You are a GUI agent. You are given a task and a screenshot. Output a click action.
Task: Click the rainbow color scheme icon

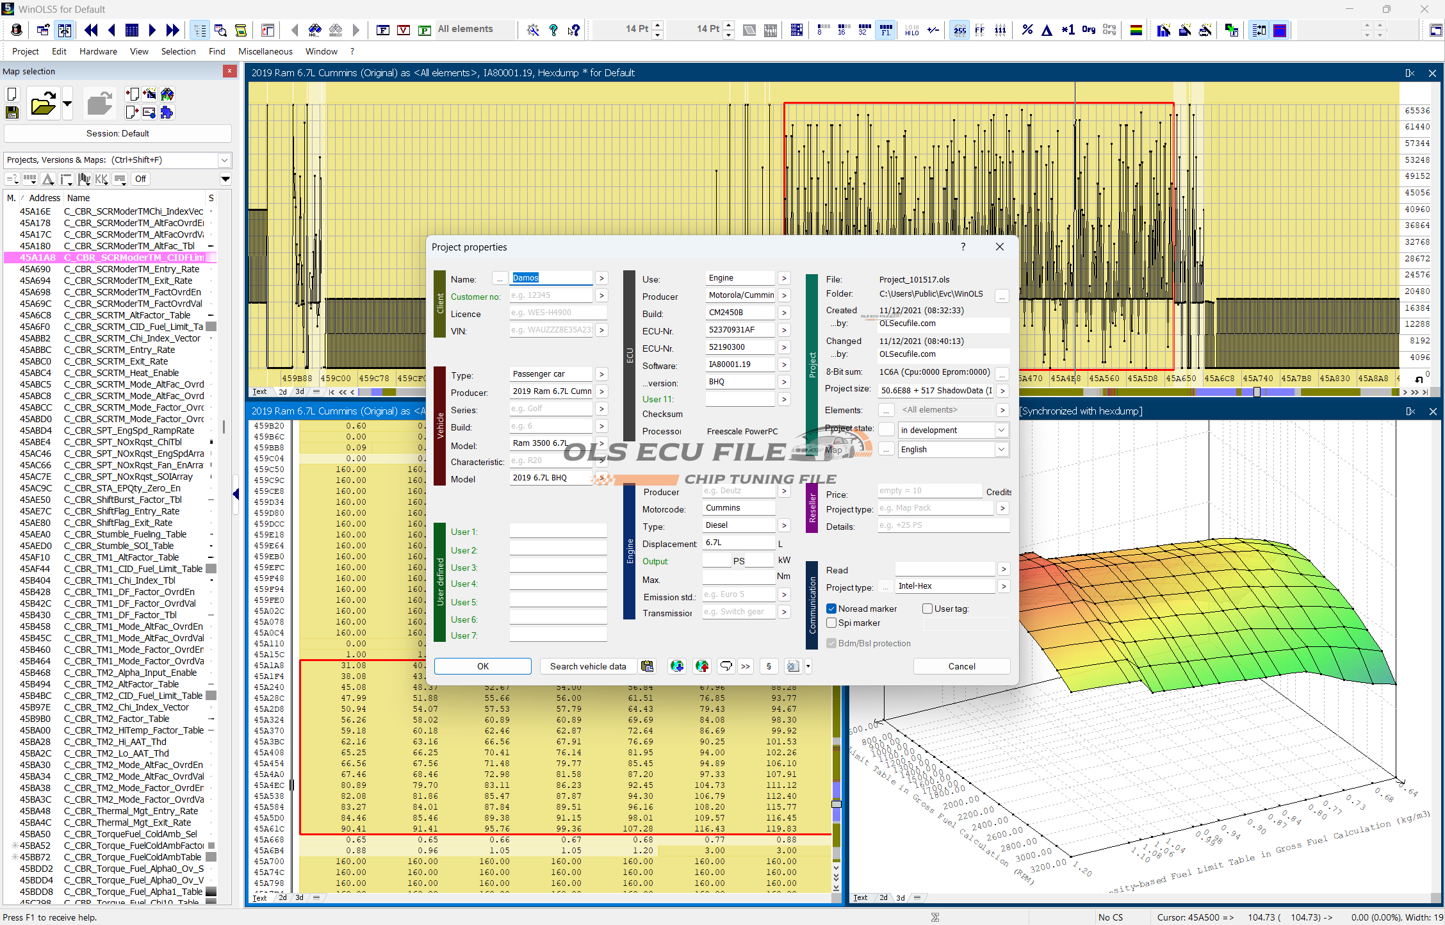[1136, 29]
